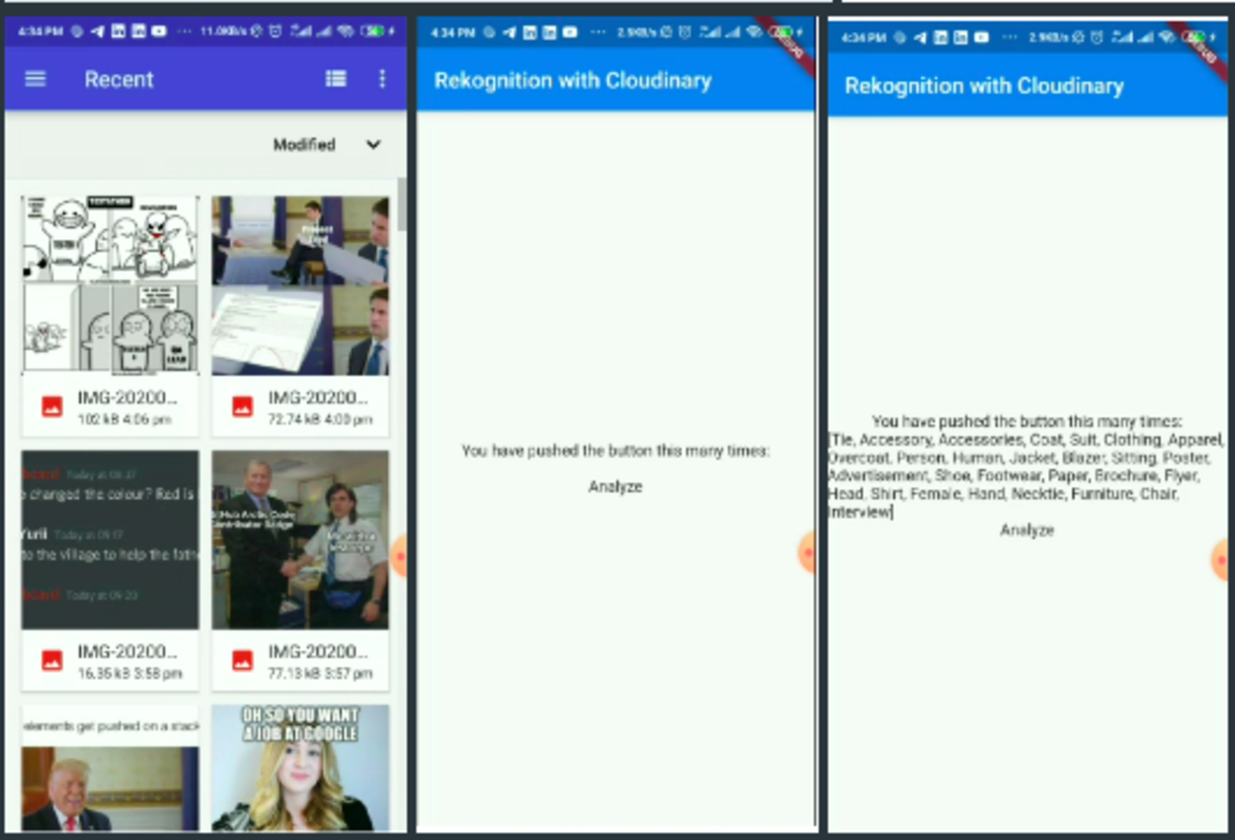Click the Recent title in the file picker
The image size is (1235, 840).
pos(119,79)
